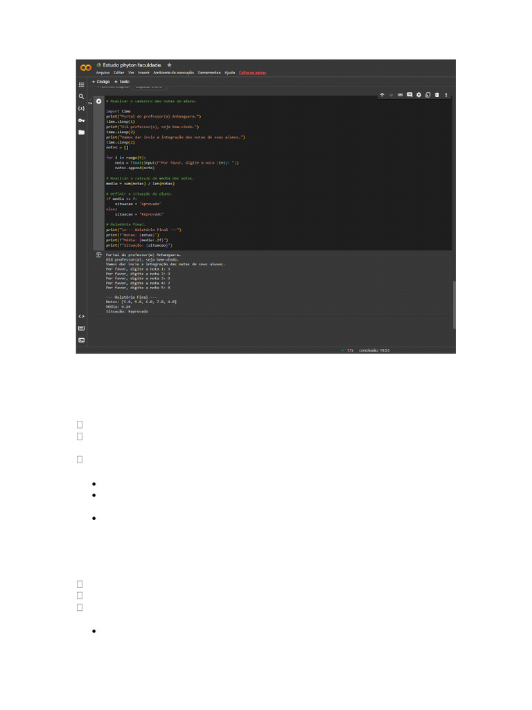Open the files folder panel
The height and width of the screenshot is (710, 532).
82,132
